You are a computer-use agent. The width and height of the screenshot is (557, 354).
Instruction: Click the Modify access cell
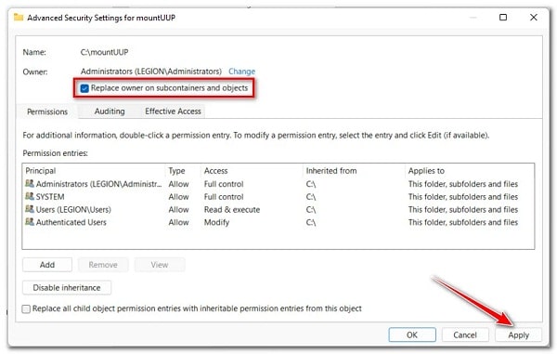[216, 222]
